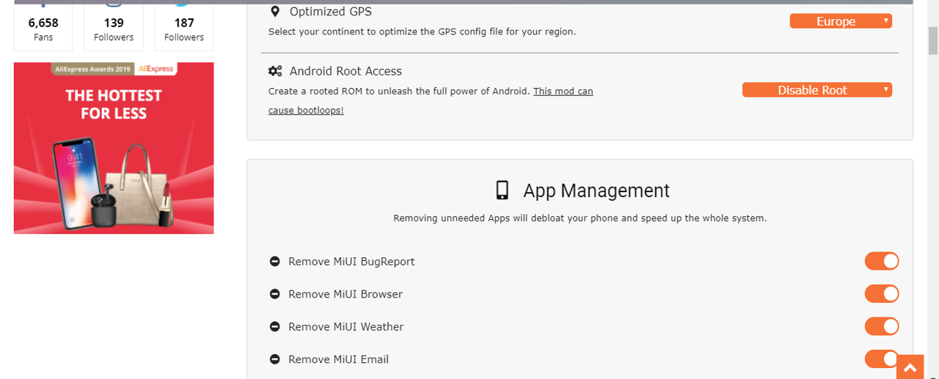Click the Remove MiUI Browser label
Image resolution: width=939 pixels, height=379 pixels.
(346, 294)
